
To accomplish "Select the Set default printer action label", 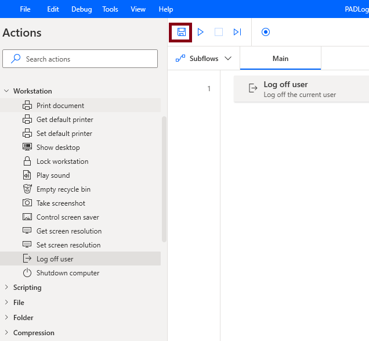I will coord(64,134).
